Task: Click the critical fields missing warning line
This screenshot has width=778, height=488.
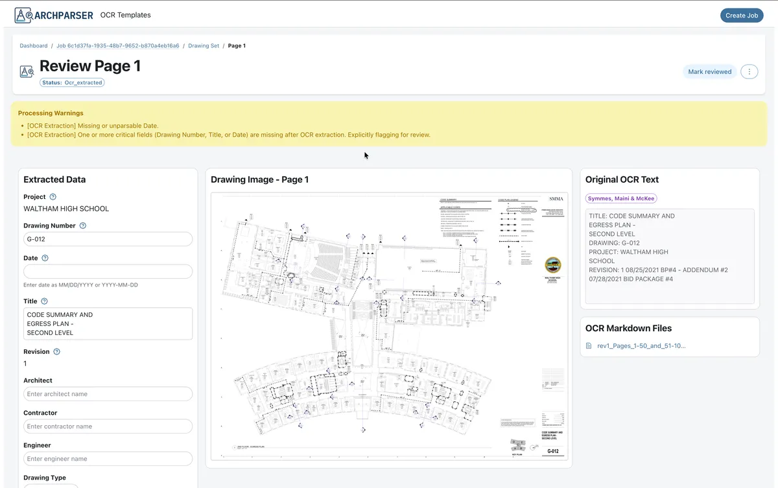Action: click(x=229, y=135)
